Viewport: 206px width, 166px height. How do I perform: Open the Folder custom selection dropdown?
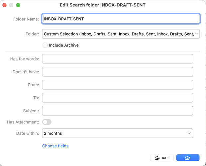(x=121, y=34)
